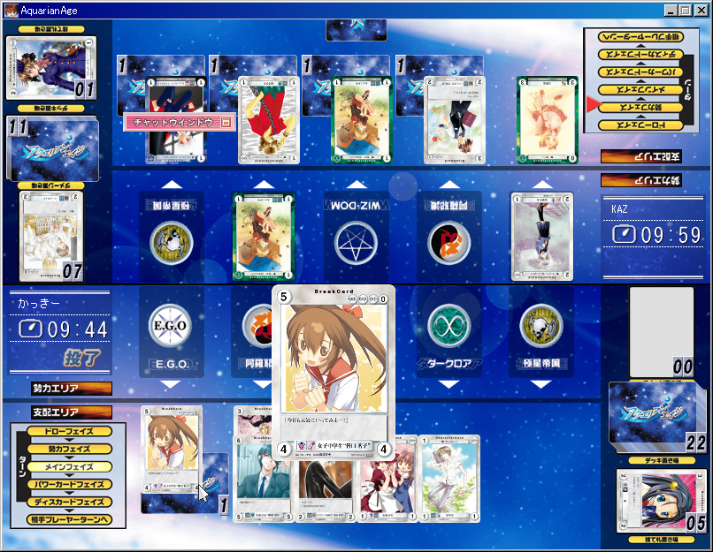Viewport: 713px width, 552px height.
Task: Click opponent's white card in faction row
Action: pyautogui.click(x=542, y=236)
